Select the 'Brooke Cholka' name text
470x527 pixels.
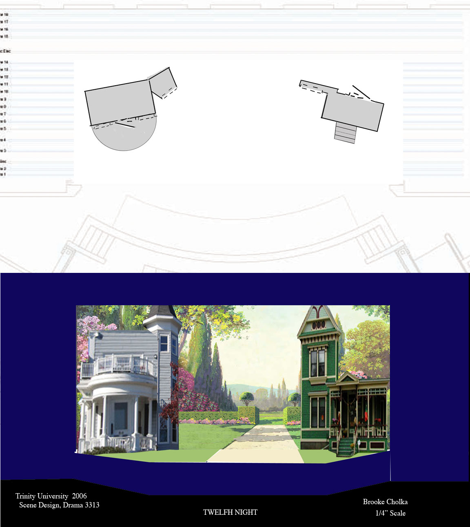point(385,502)
